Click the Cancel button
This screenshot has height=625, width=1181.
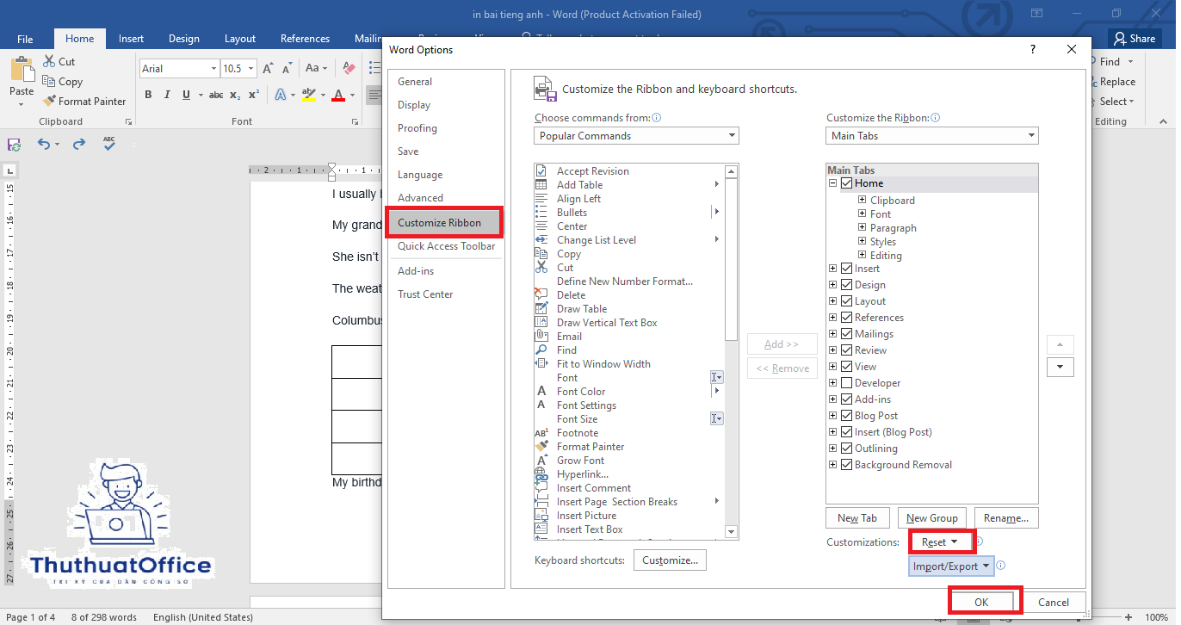point(1054,603)
